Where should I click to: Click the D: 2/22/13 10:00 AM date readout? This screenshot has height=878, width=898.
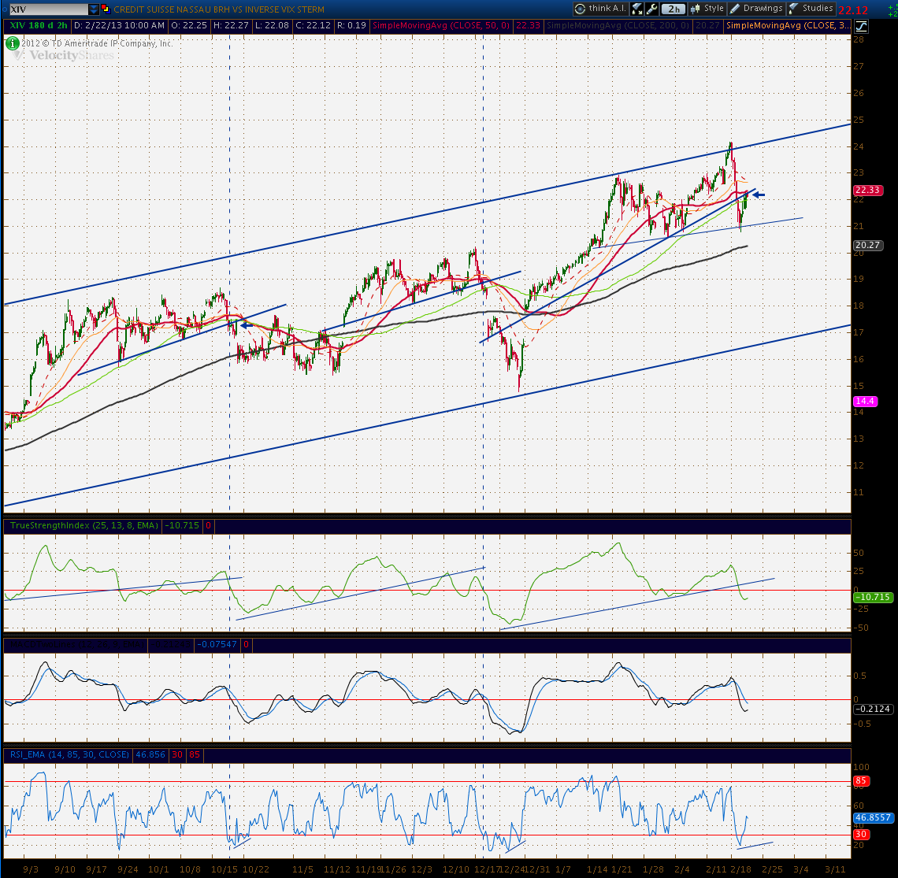(x=119, y=26)
